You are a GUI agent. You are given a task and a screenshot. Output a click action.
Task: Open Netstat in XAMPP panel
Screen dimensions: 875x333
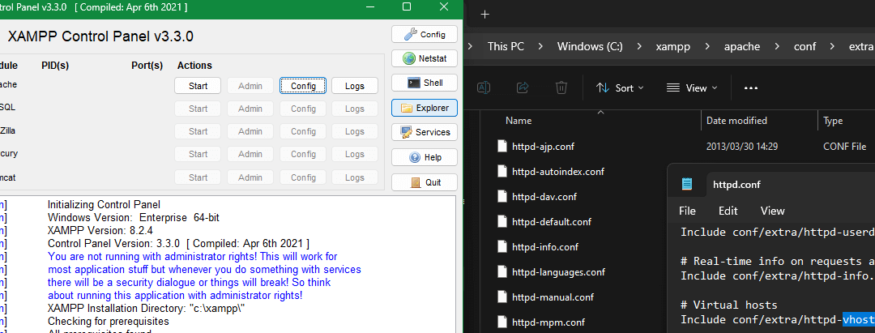(424, 58)
